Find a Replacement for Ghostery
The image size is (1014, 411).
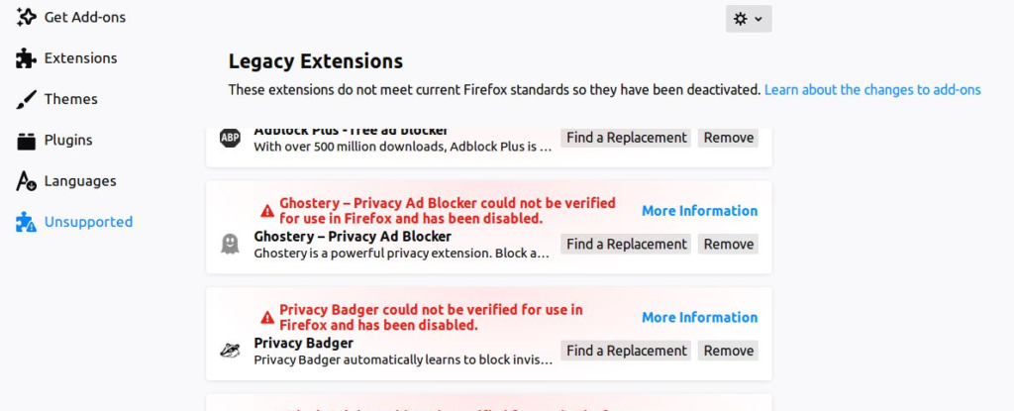tap(626, 245)
